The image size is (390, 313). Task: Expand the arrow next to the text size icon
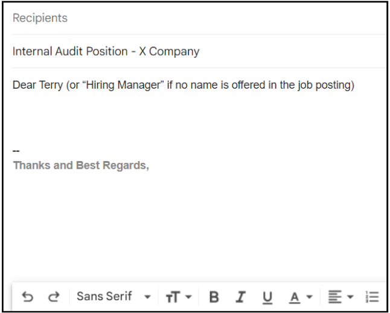tap(188, 297)
